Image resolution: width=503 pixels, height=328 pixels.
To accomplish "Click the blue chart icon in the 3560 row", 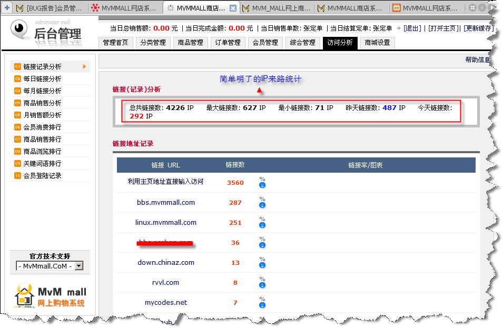I will [262, 185].
